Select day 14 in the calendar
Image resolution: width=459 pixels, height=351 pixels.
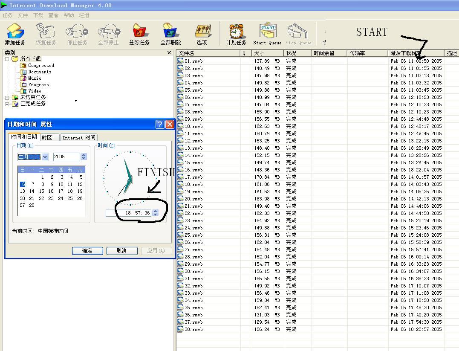point(32,191)
